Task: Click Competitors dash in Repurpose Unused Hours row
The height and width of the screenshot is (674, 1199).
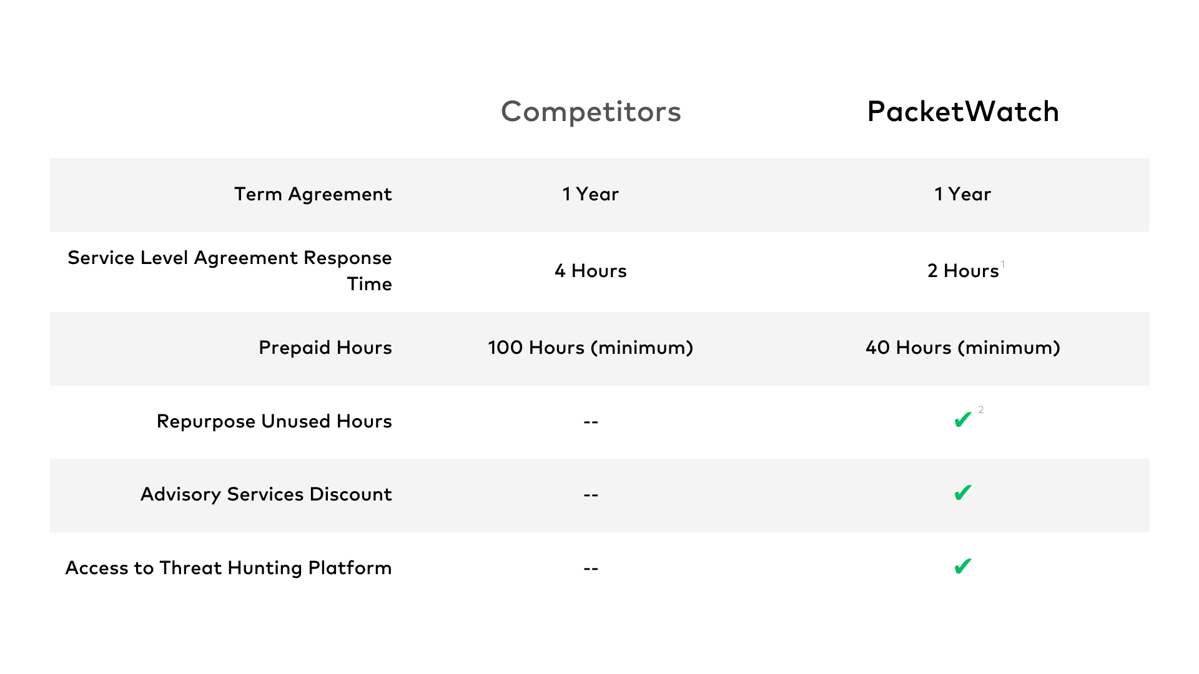Action: pyautogui.click(x=591, y=422)
